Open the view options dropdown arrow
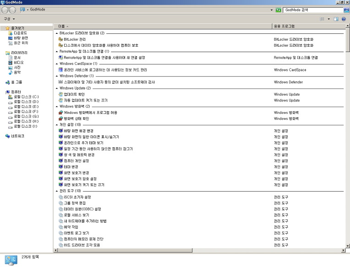Viewport: 350px width, 267px height. point(329,19)
